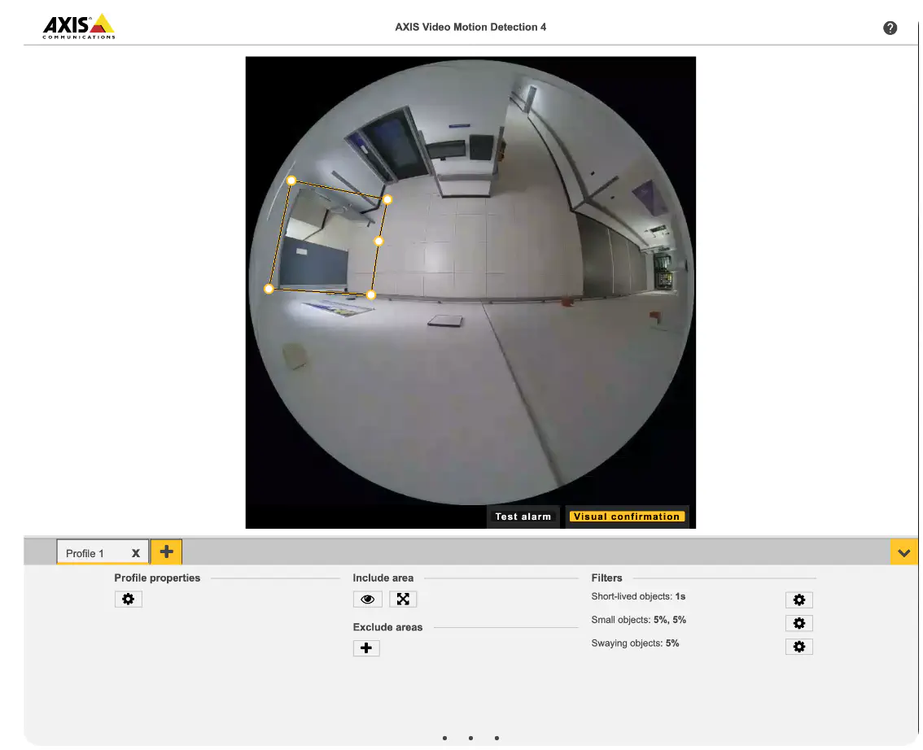
Task: Add a new profile with yellow plus
Action: coord(167,552)
